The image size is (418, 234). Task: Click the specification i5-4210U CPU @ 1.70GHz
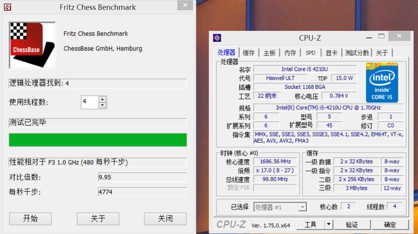pos(328,107)
